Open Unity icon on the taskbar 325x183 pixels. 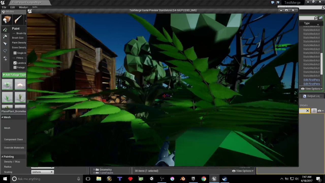152,179
